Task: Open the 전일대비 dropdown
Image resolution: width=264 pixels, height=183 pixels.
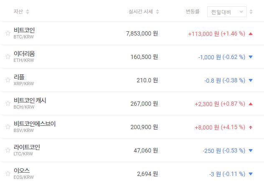Action: click(227, 12)
